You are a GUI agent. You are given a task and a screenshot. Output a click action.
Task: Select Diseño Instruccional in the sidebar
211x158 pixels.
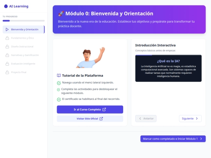point(23,47)
